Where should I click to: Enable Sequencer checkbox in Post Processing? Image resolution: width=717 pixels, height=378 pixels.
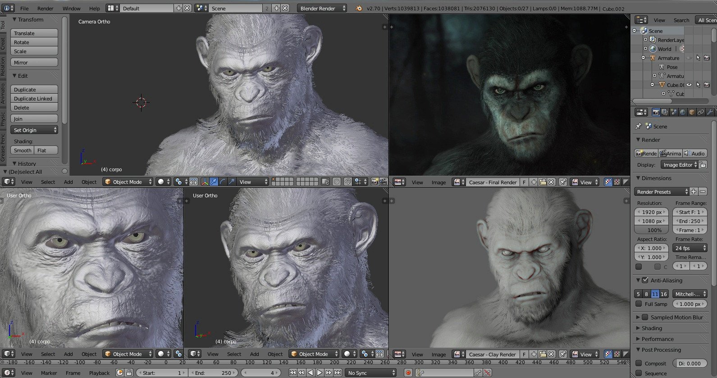pyautogui.click(x=639, y=373)
